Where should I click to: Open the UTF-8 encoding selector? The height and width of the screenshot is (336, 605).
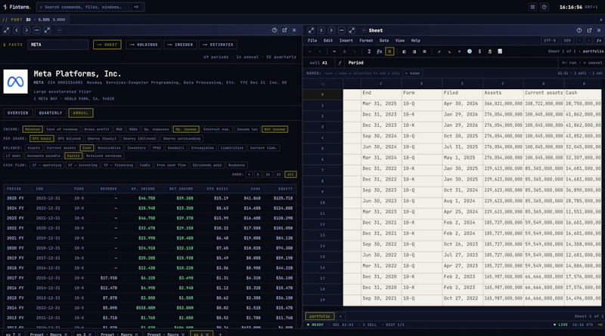pyautogui.click(x=550, y=41)
